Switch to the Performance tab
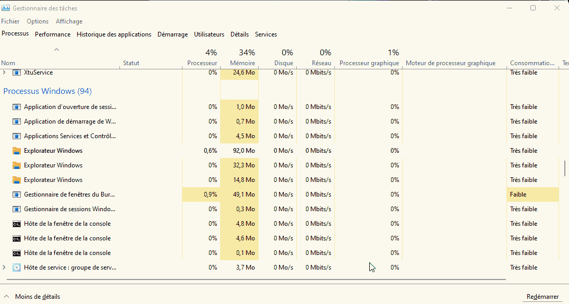This screenshot has width=569, height=304. [x=53, y=34]
